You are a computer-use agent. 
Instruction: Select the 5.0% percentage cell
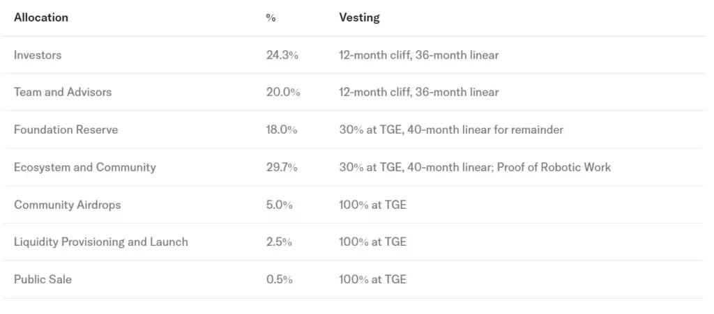[x=279, y=205]
